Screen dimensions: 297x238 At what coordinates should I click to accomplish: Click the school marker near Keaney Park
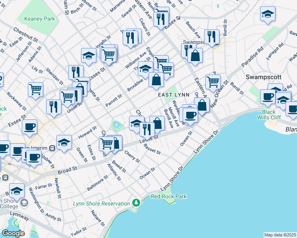pos(89,56)
